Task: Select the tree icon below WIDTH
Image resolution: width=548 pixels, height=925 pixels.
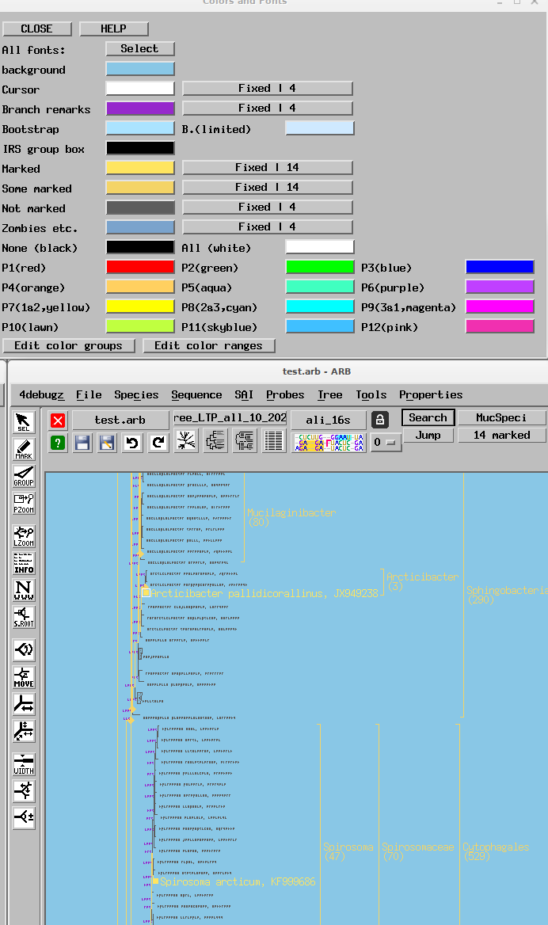Action: click(24, 790)
